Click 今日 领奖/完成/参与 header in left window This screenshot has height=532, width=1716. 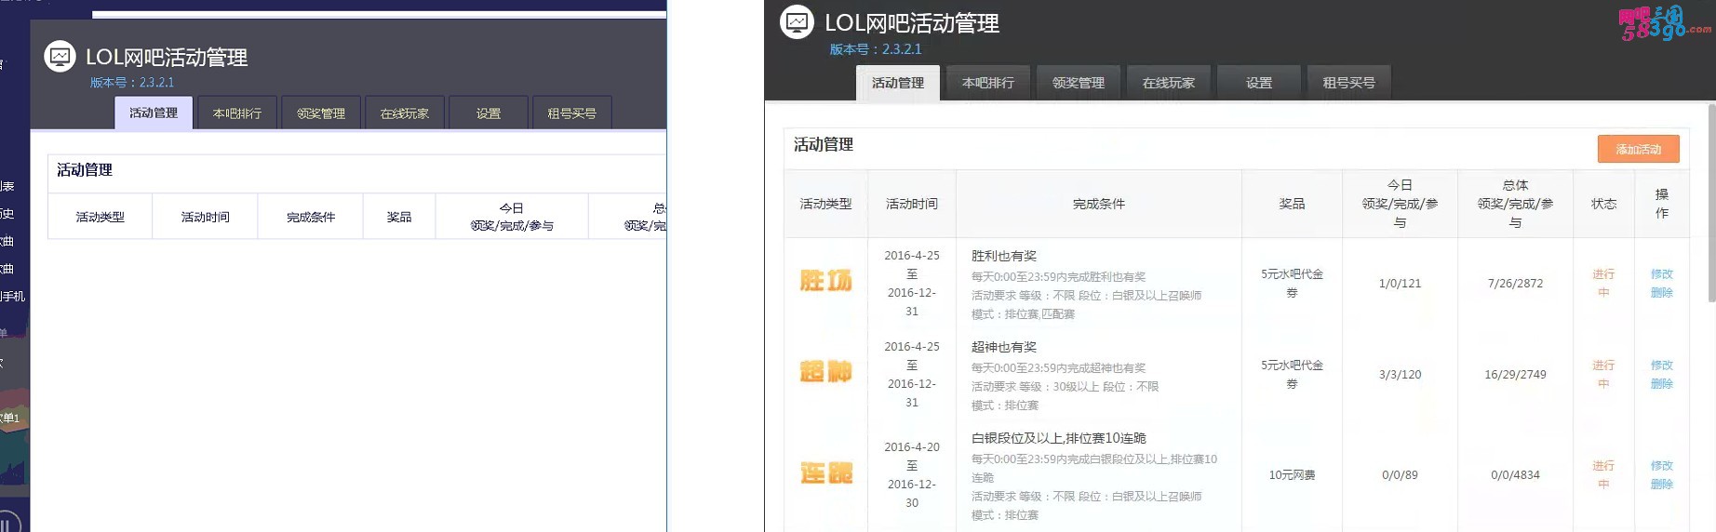(x=512, y=217)
